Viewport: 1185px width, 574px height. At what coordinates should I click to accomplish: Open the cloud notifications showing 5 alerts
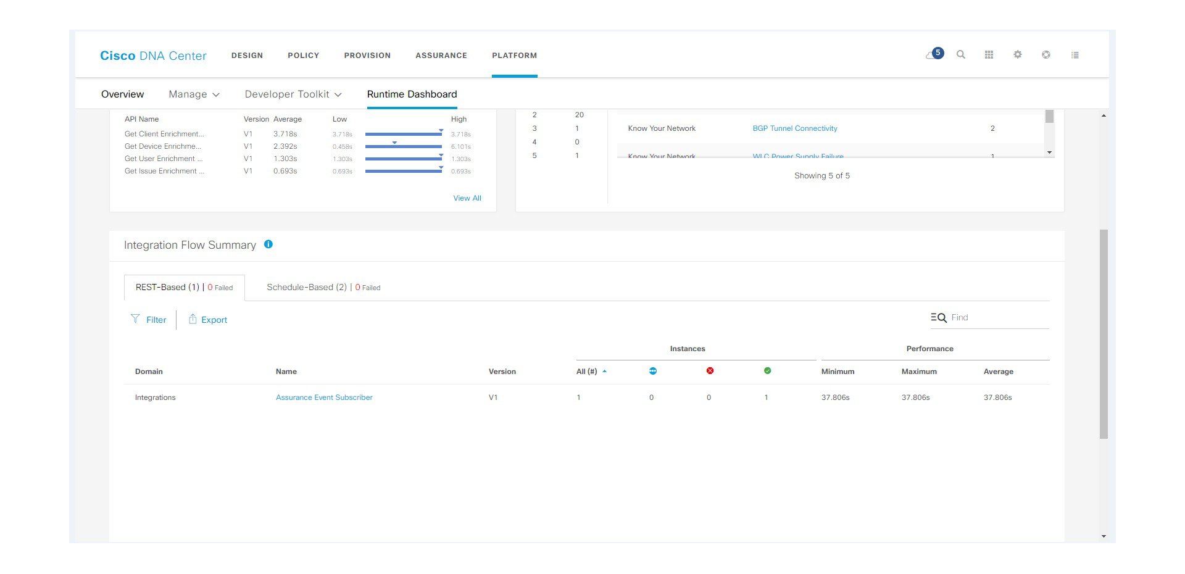point(933,54)
